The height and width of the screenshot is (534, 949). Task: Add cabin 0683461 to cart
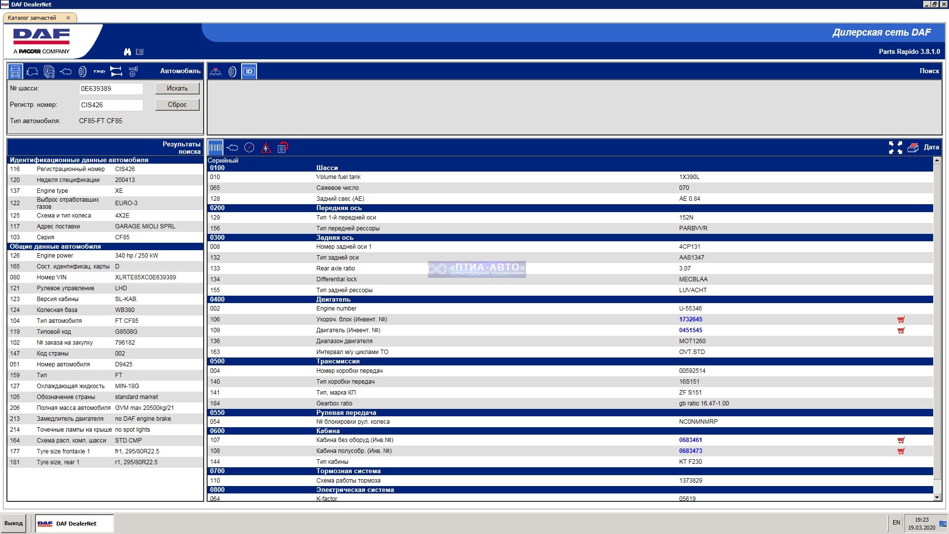(901, 441)
